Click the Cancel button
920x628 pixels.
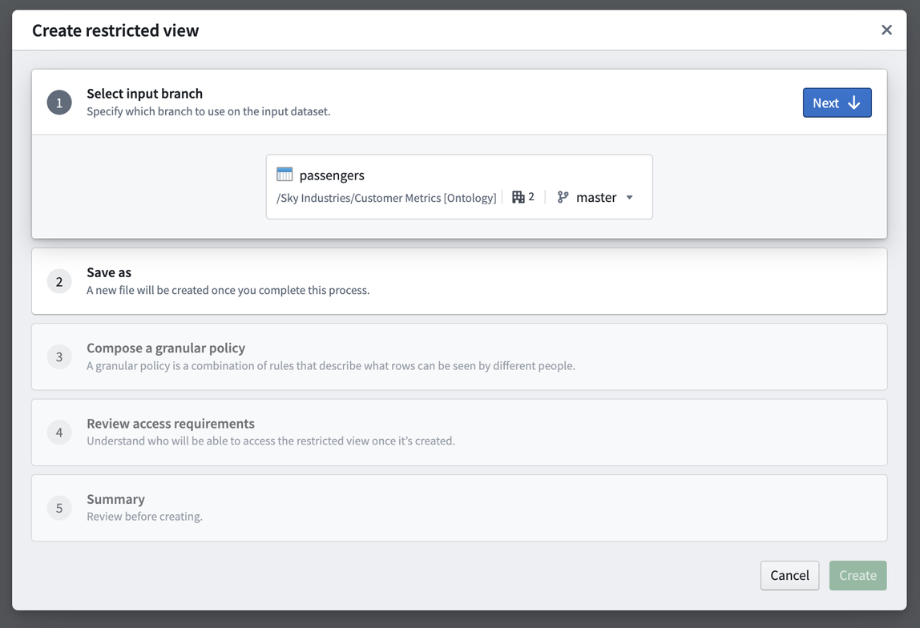point(789,575)
